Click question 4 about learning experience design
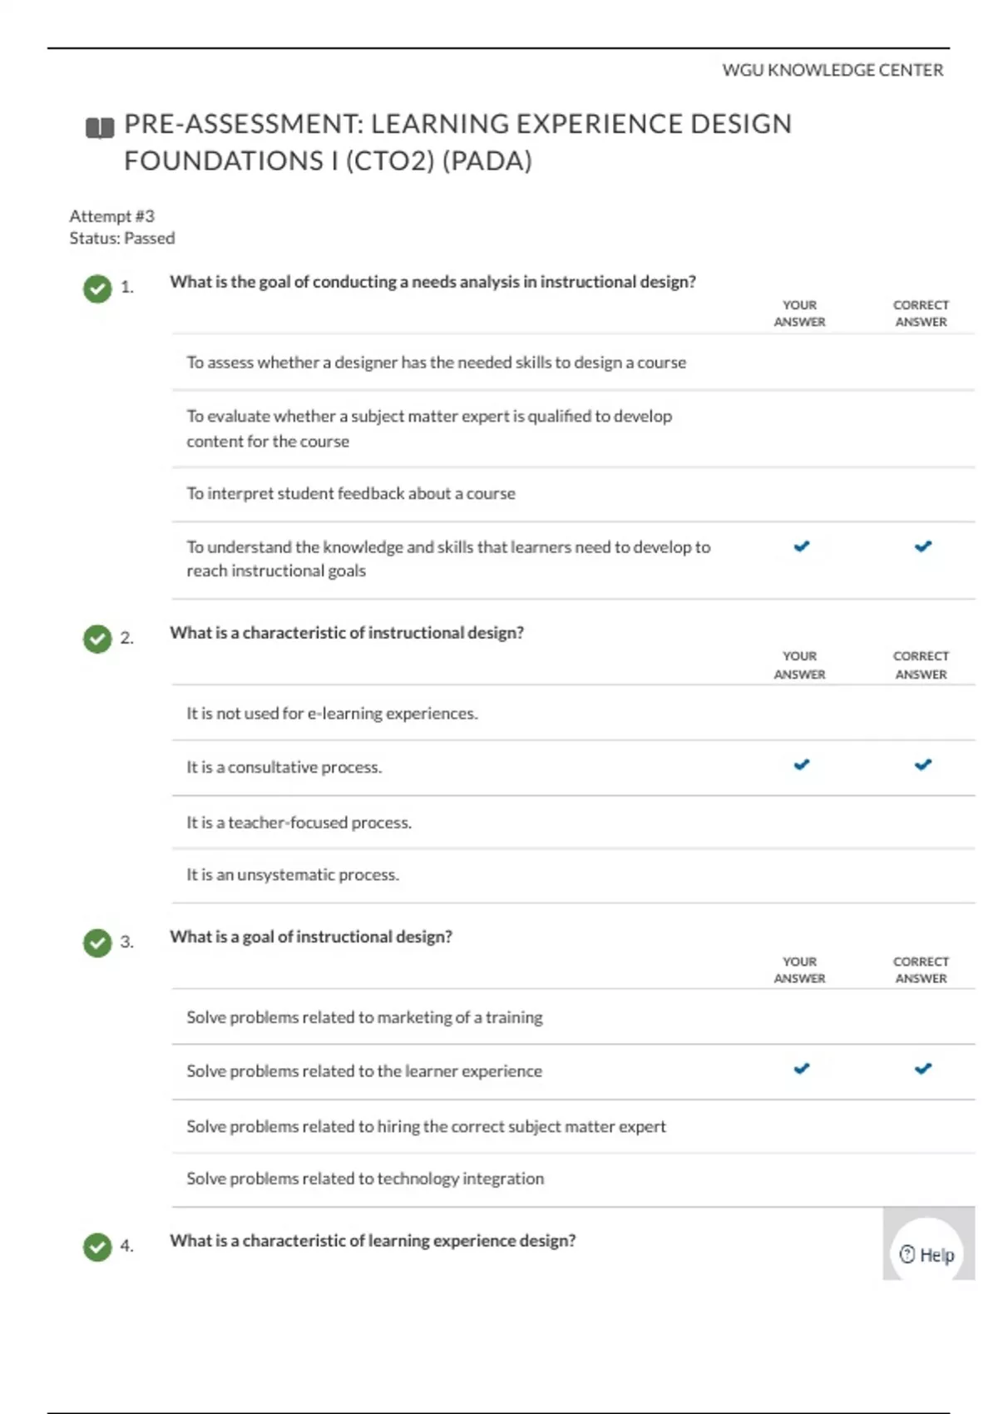This screenshot has height=1414, width=998. pos(373,1241)
